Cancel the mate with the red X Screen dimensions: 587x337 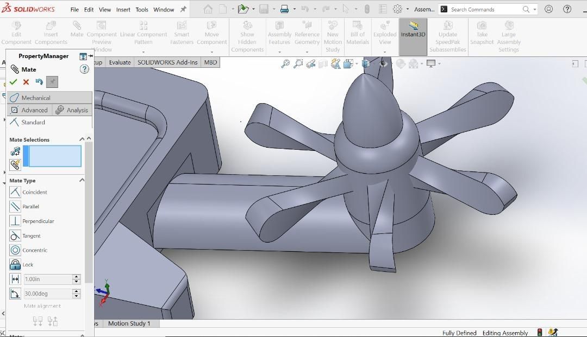tap(26, 81)
